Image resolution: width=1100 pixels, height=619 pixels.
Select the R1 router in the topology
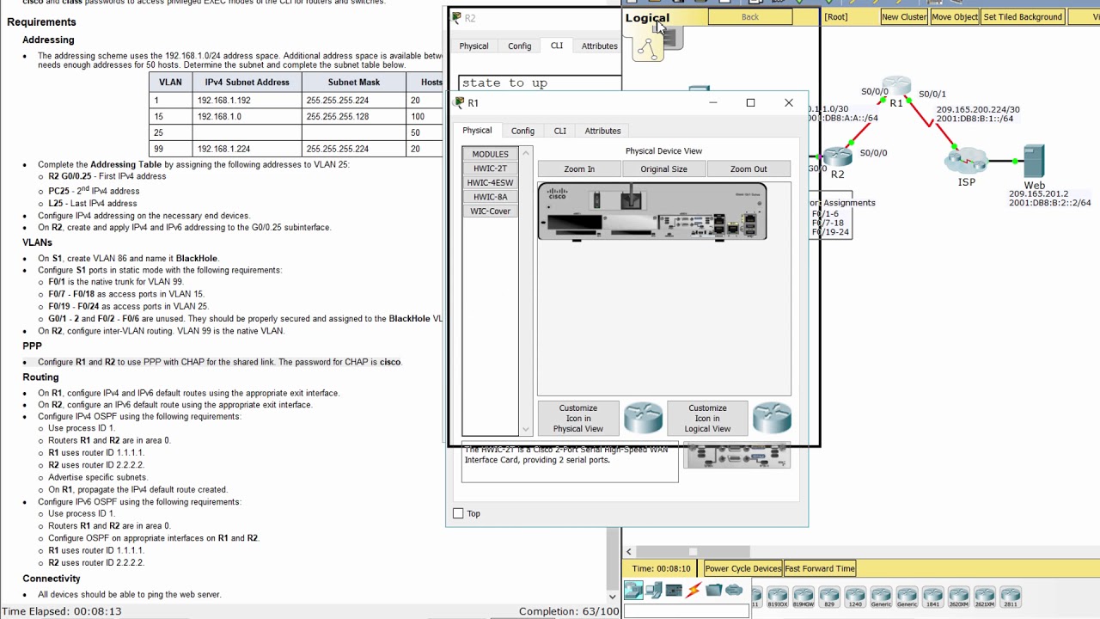point(896,87)
